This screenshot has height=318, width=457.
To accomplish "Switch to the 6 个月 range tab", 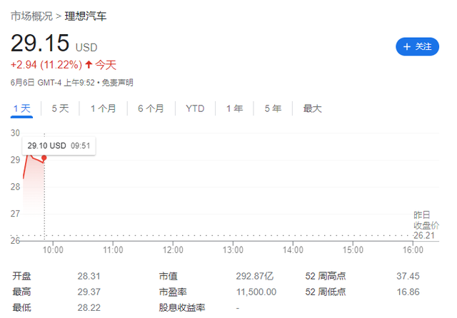I will pos(151,108).
